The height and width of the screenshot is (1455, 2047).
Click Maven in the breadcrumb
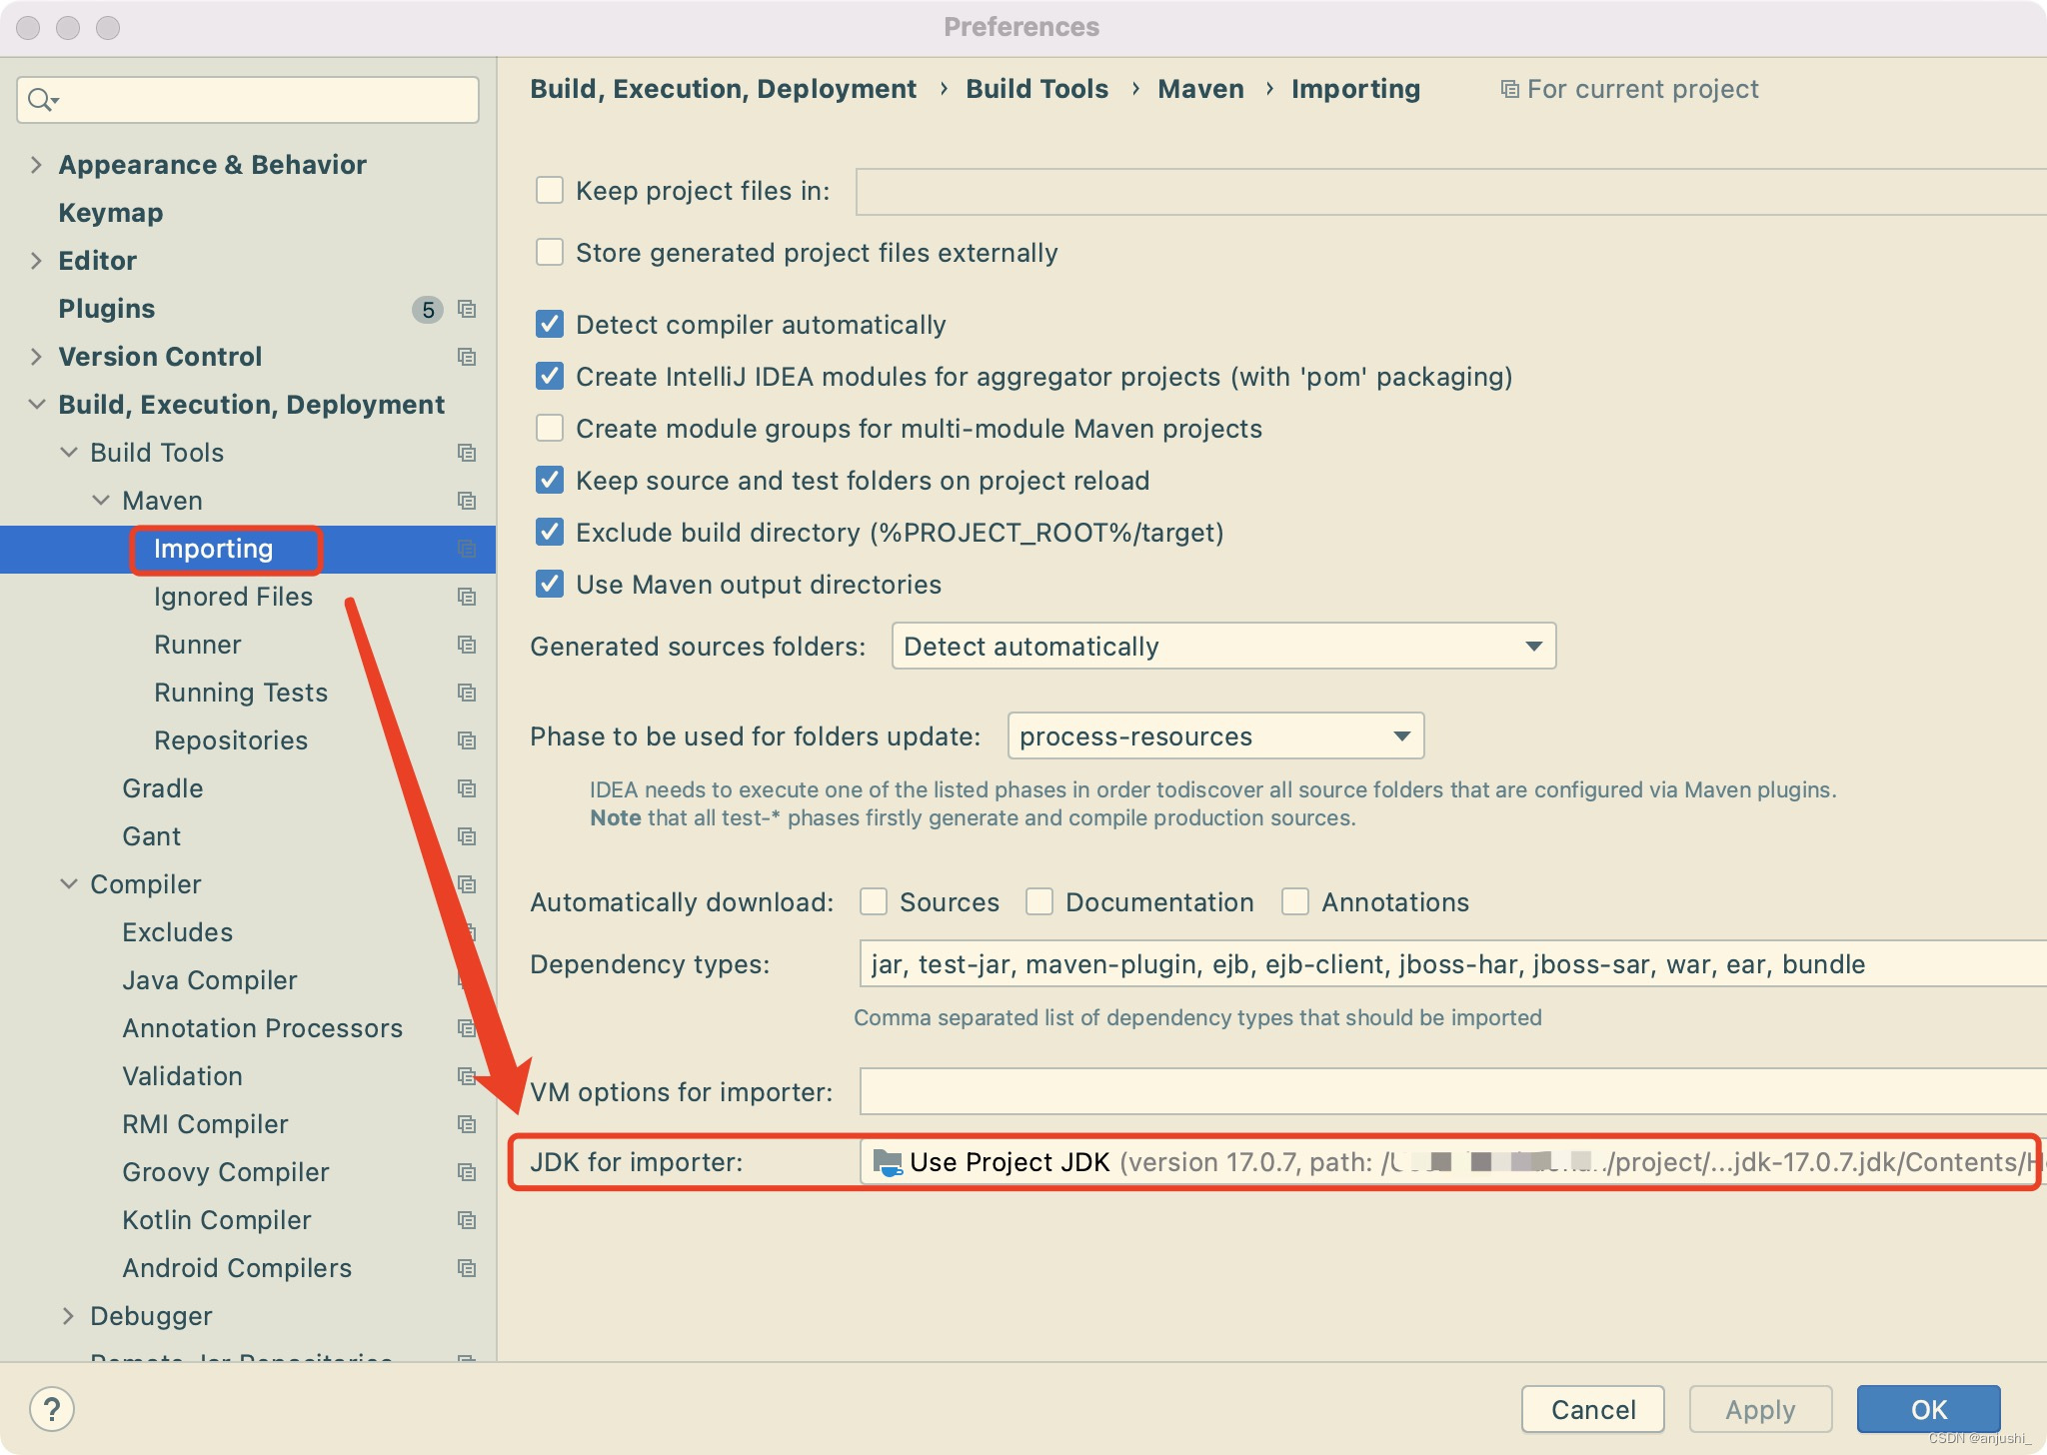click(1200, 89)
